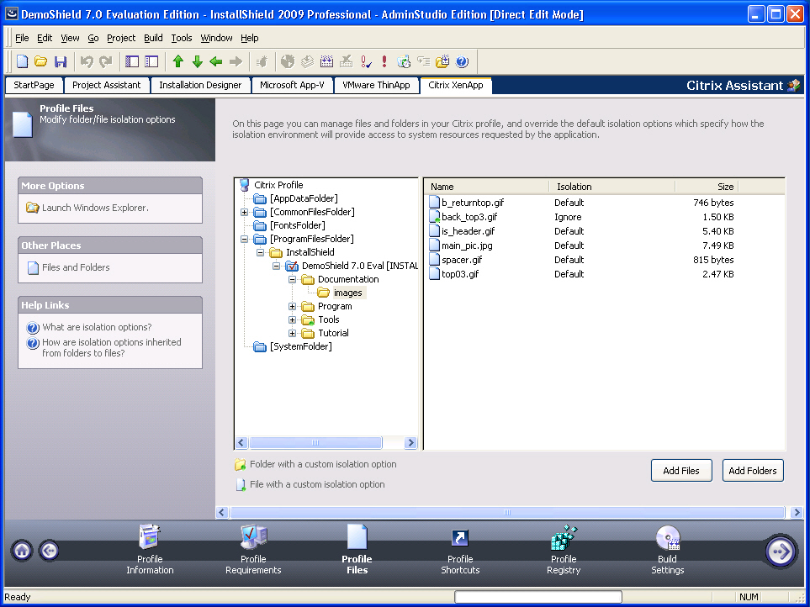Switch to the Microsoft App-V tab
Viewport: 810px width, 607px height.
(x=292, y=85)
